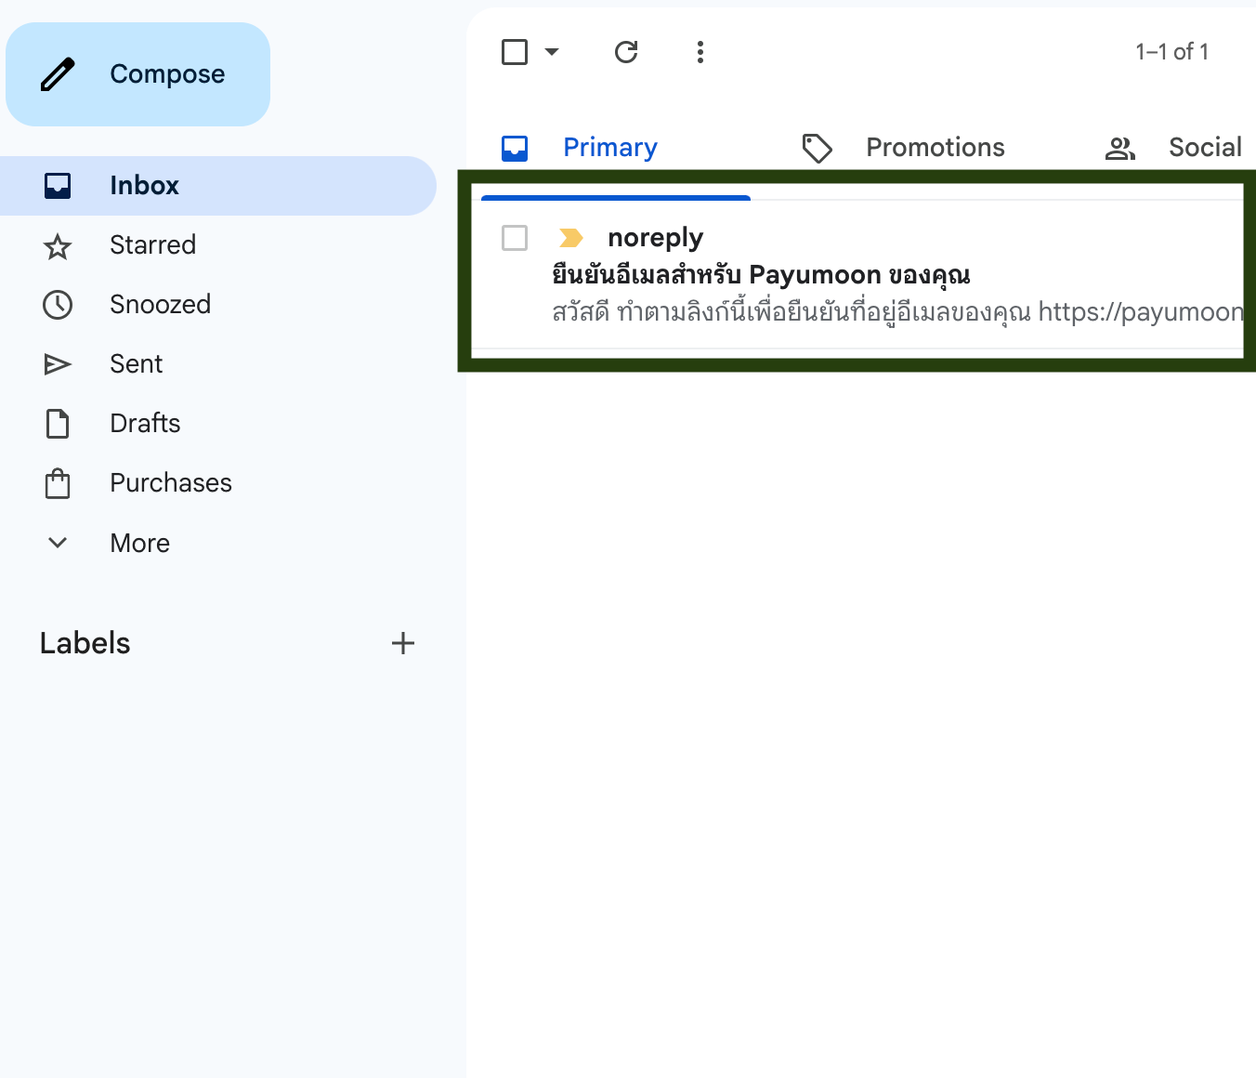Click the Snoozed clock icon
This screenshot has height=1078, width=1256.
click(58, 305)
